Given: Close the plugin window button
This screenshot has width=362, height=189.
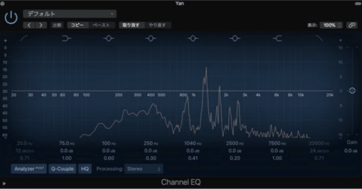Looking at the screenshot, I should tap(3, 3).
